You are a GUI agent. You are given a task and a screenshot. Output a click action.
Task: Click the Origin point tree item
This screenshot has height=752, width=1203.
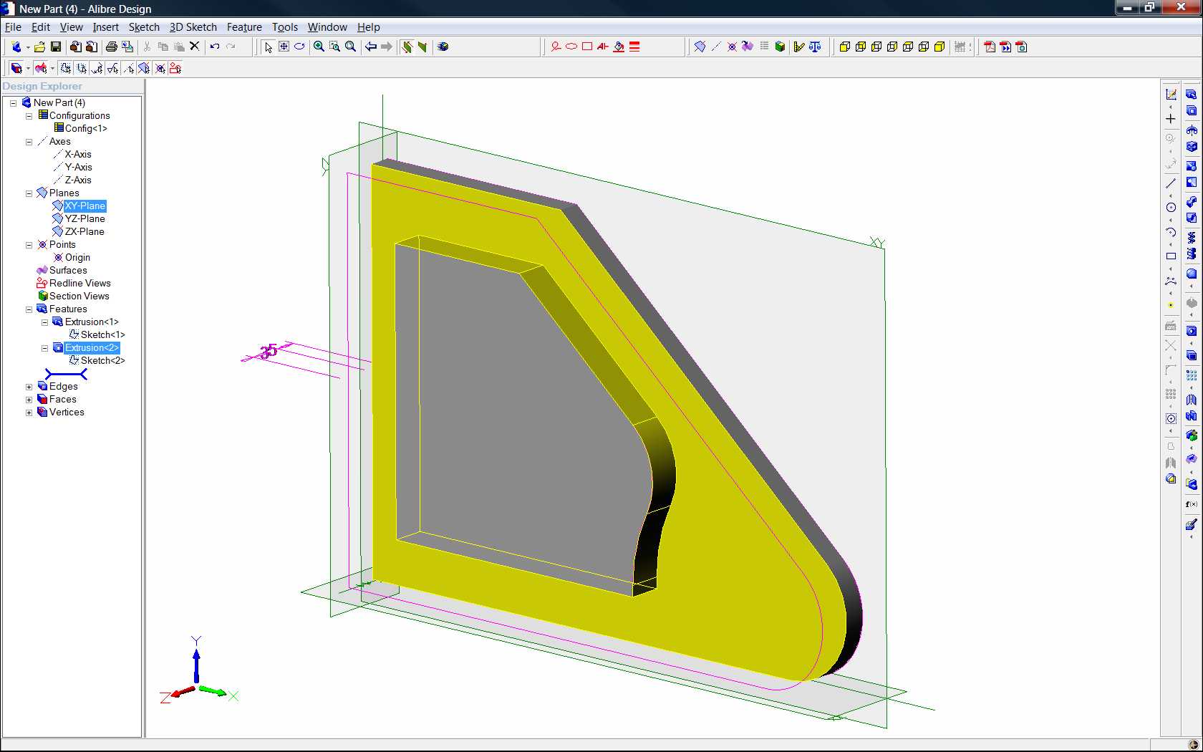point(77,257)
